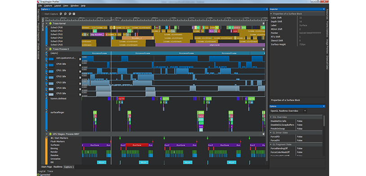
Task: Select the Binning row label
Action: coord(54,148)
